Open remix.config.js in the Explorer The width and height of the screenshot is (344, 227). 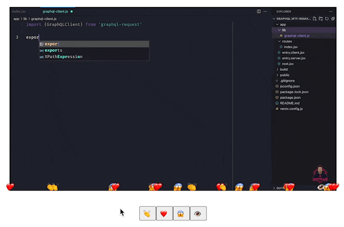(x=303, y=109)
